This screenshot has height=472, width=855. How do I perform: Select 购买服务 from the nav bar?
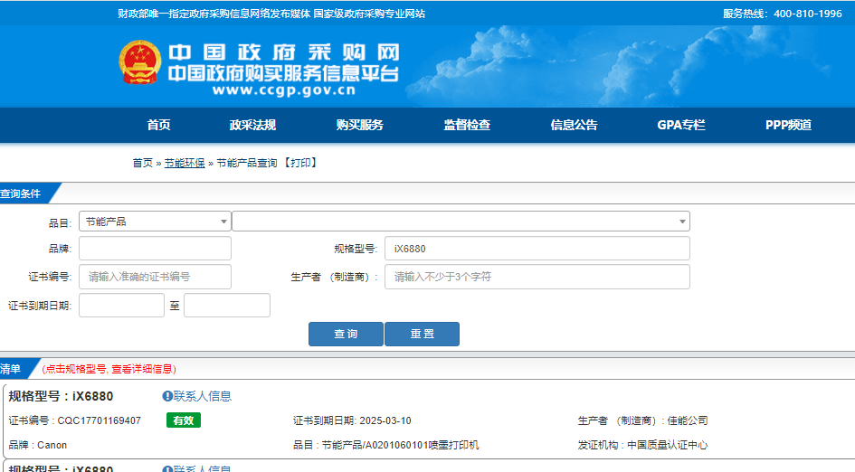pos(359,126)
